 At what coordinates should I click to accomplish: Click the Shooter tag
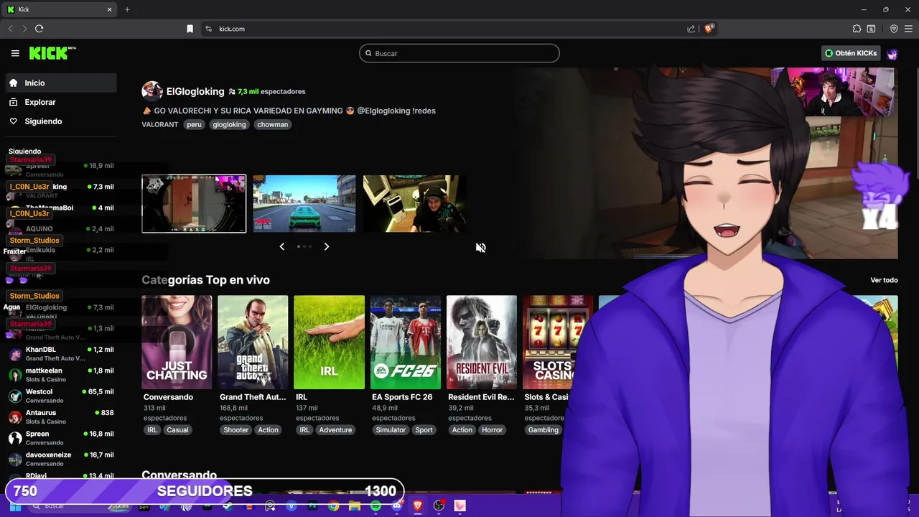tap(235, 430)
